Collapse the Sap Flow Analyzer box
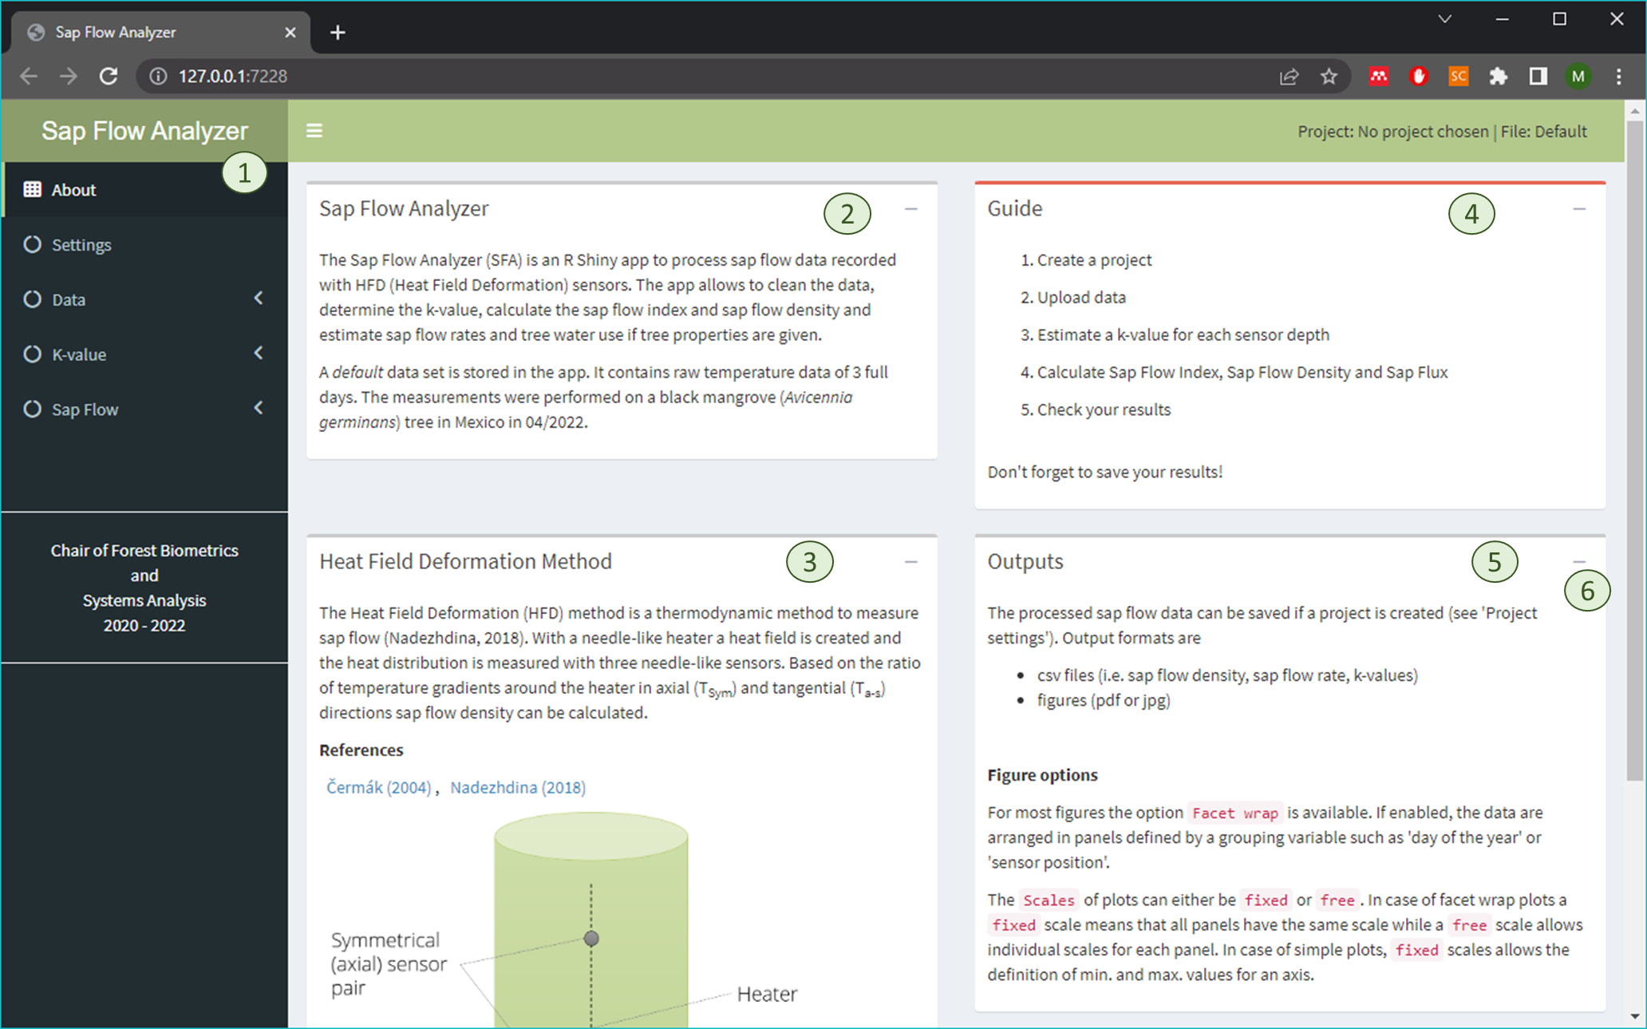 point(910,208)
